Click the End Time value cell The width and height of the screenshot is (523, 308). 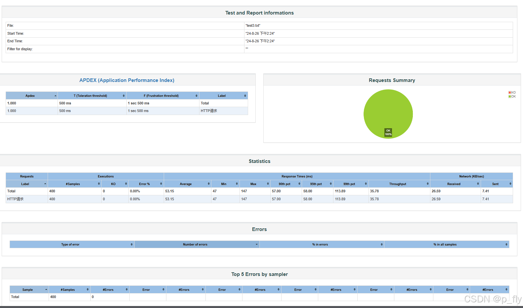click(x=378, y=41)
